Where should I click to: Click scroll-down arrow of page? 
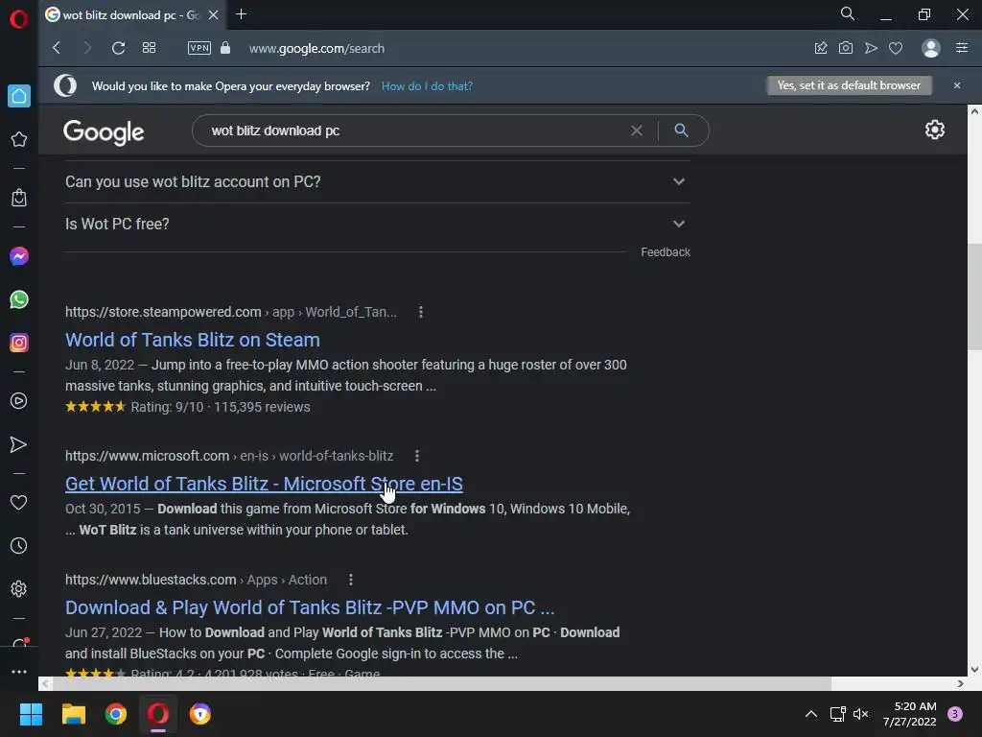[x=974, y=669]
